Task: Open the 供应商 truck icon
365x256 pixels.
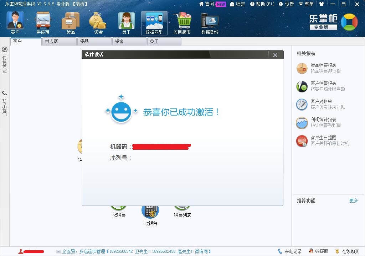Action: pos(43,23)
